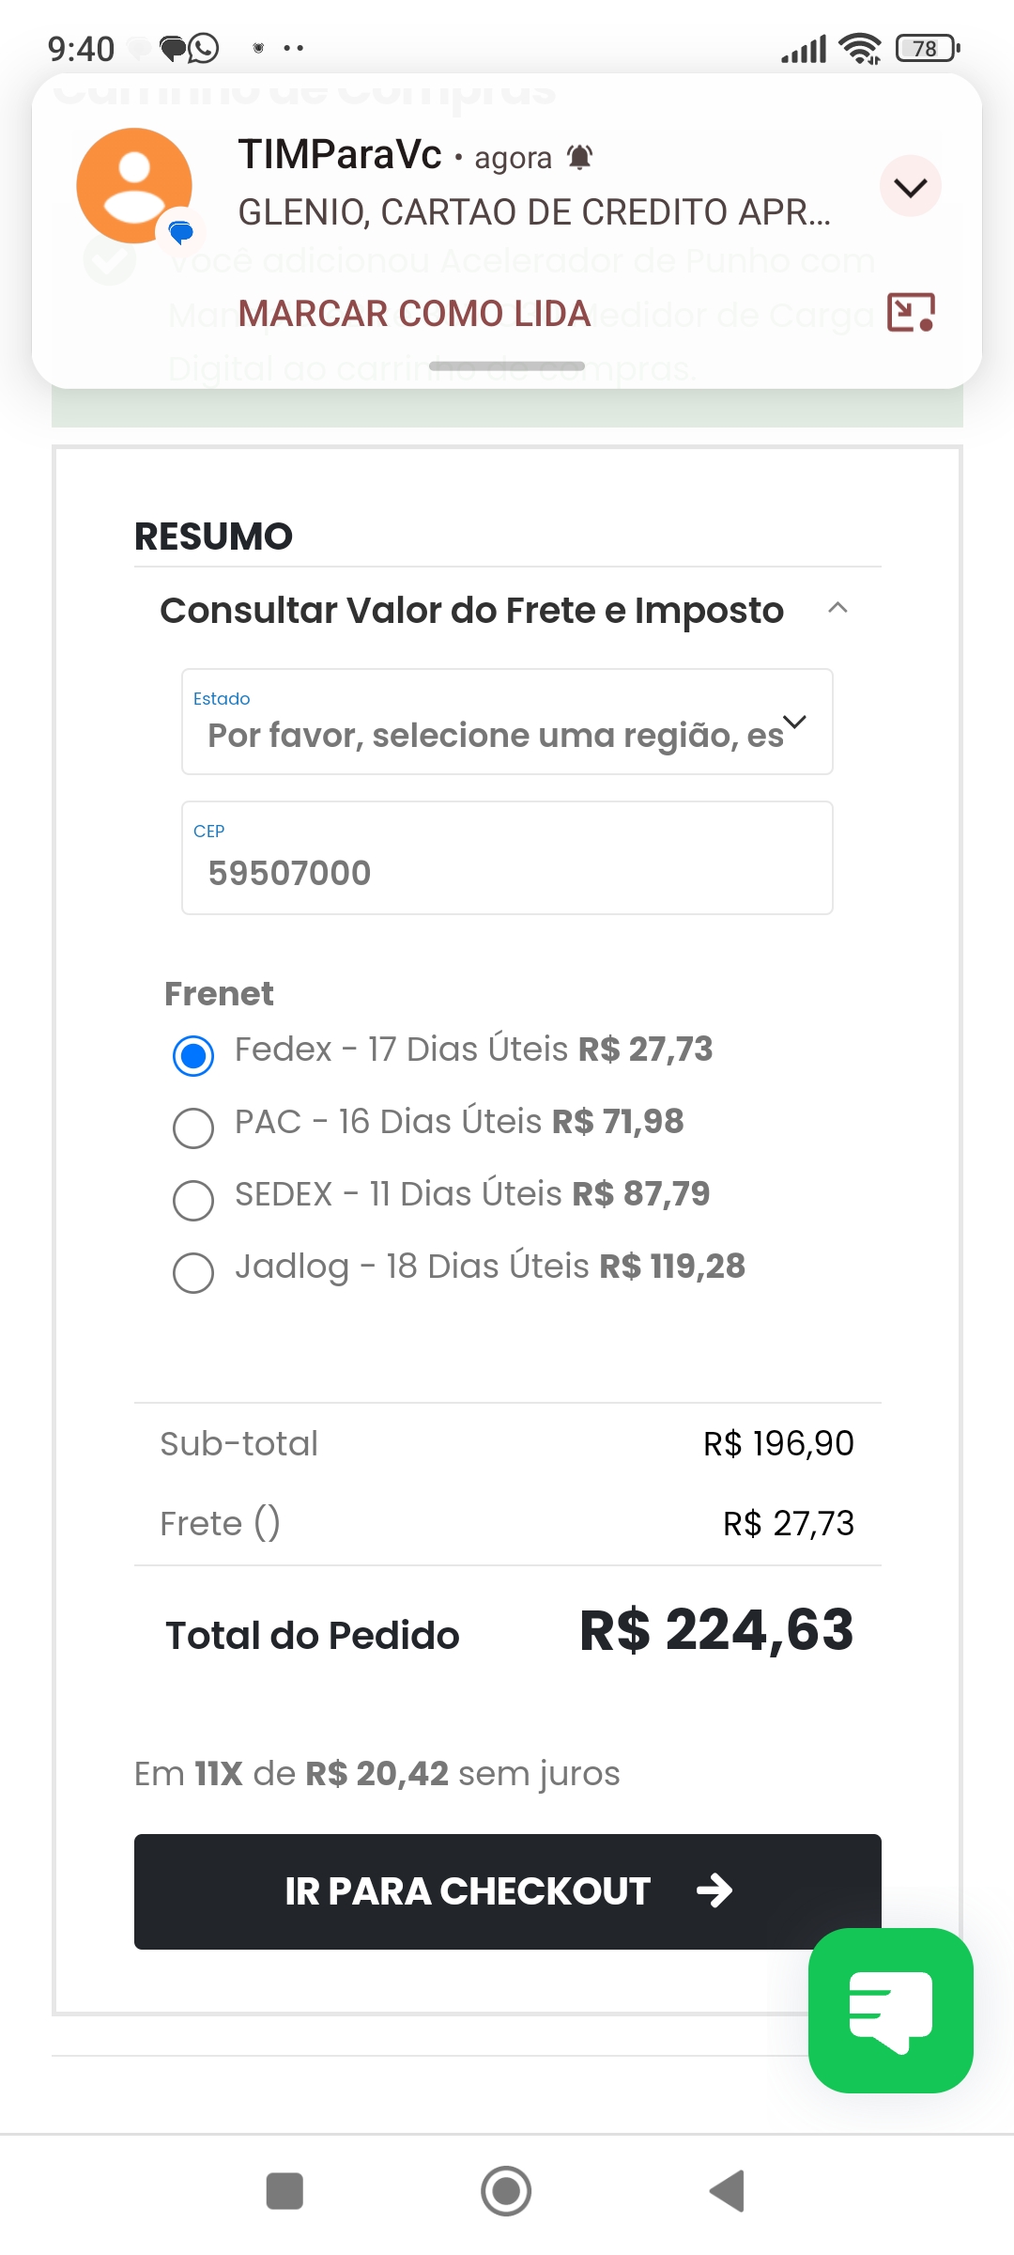Open the TIMParaVc message notification text

tap(533, 212)
